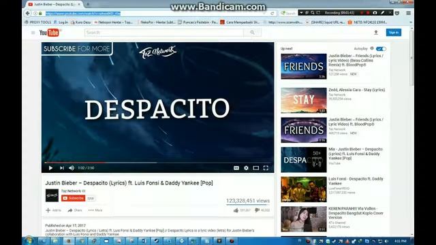Viewport: 436px width, 245px height.
Task: Skip to the next video in player
Action: tap(62, 168)
